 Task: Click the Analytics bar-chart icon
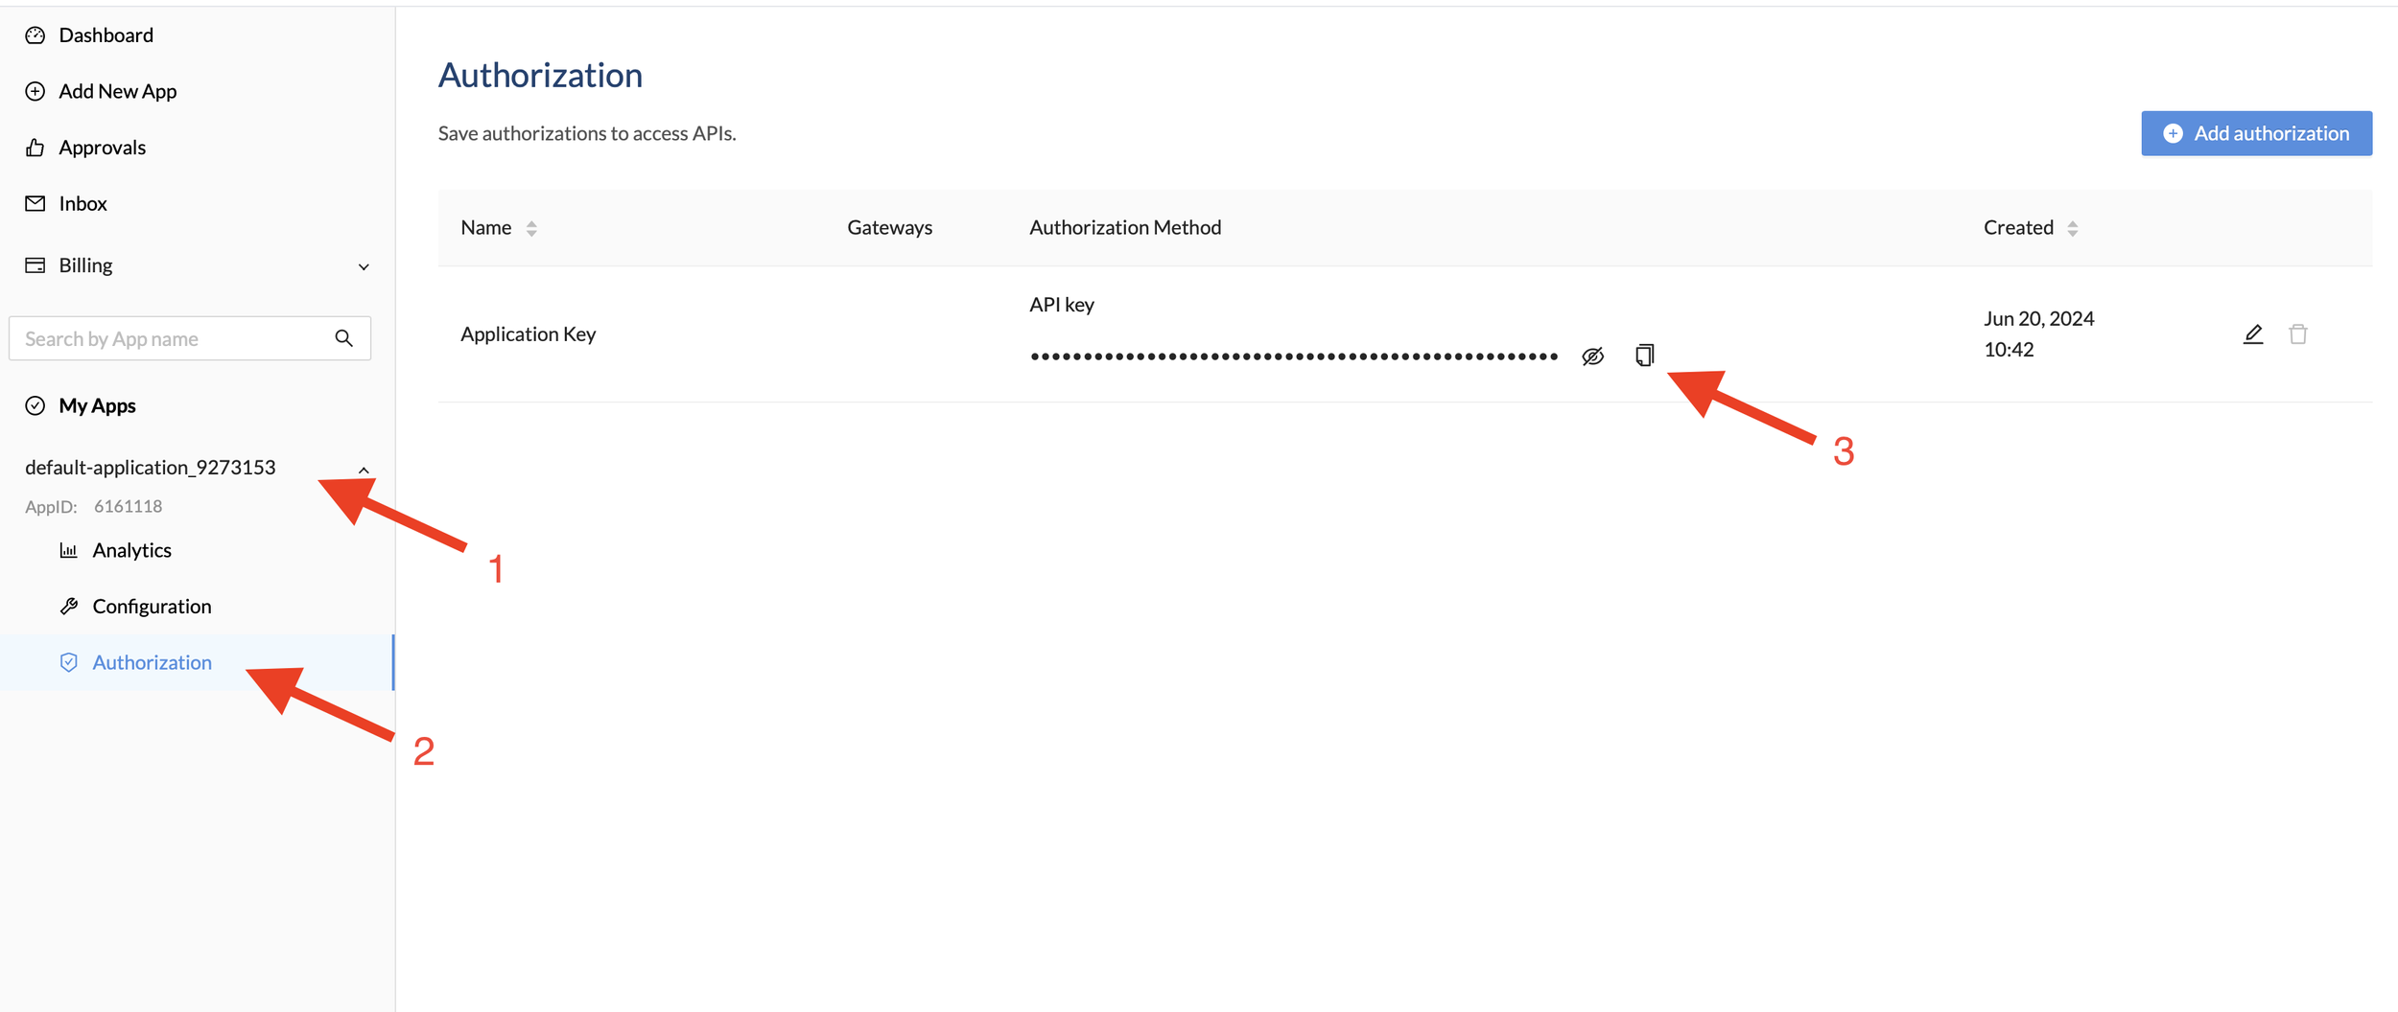click(x=68, y=549)
